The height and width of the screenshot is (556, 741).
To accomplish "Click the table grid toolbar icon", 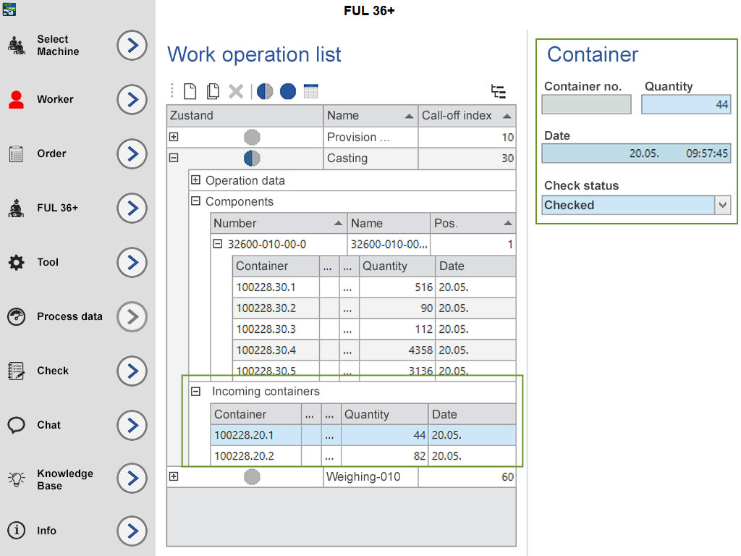I will [x=311, y=91].
